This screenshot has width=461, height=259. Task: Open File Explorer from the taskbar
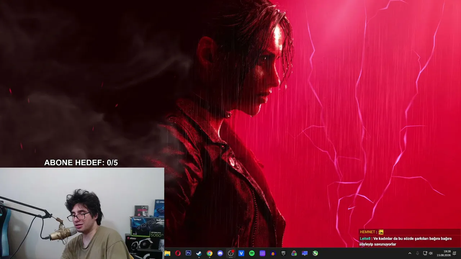(167, 253)
